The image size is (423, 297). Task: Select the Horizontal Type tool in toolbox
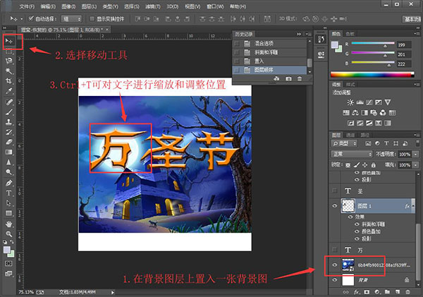click(x=9, y=193)
